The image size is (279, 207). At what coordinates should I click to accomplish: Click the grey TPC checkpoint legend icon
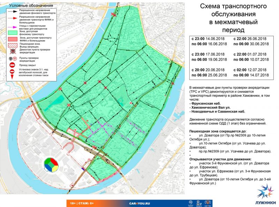[10, 59]
